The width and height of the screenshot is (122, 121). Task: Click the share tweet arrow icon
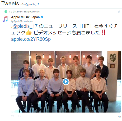click(x=20, y=116)
